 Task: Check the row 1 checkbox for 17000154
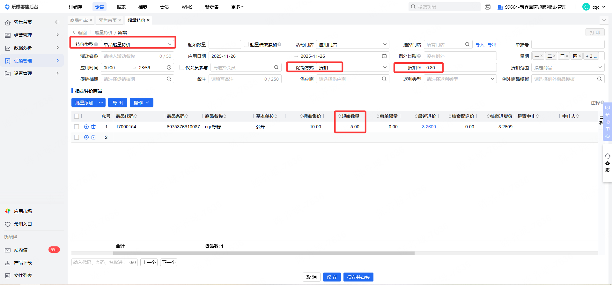(x=77, y=127)
